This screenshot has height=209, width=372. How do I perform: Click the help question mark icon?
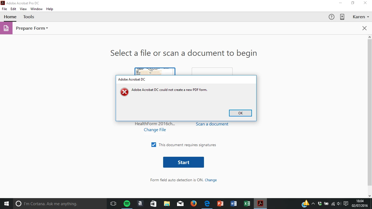331,17
